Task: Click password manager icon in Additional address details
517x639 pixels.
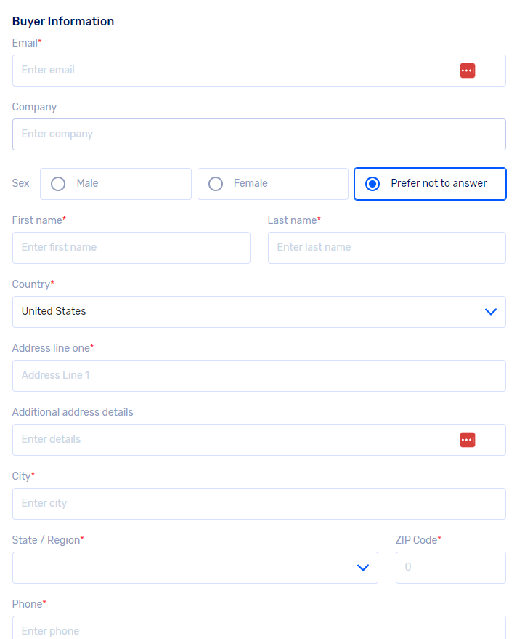Action: 468,440
